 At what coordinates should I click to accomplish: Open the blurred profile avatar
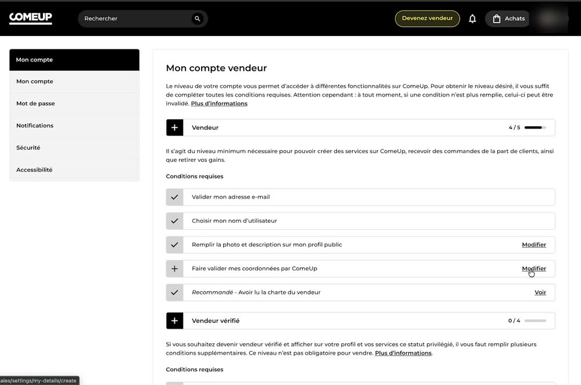click(550, 19)
